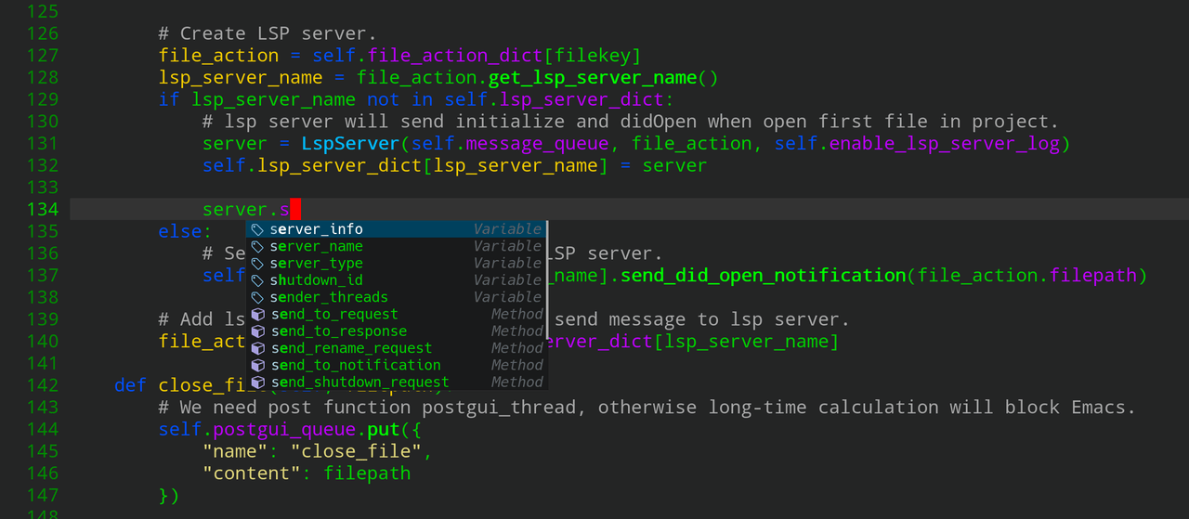This screenshot has width=1189, height=519.
Task: Pick send_to_request method completion
Action: [x=396, y=315]
